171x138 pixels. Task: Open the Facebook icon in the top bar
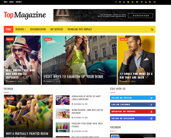[x=116, y=2]
